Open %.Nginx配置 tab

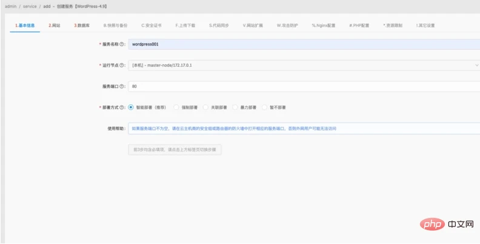[324, 25]
